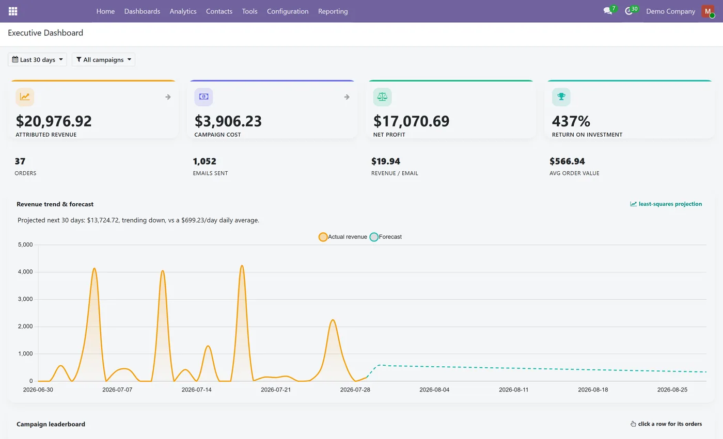The height and width of the screenshot is (439, 723).
Task: Click the Net Profit balance scale icon
Action: point(382,97)
